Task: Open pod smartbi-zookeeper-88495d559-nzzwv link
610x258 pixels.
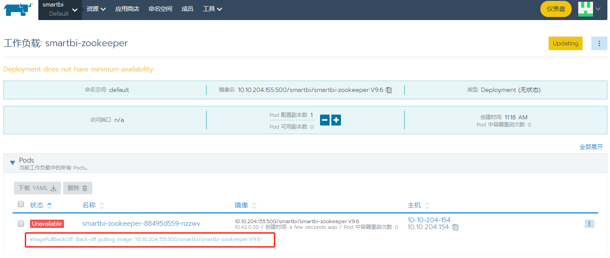Action: point(141,224)
